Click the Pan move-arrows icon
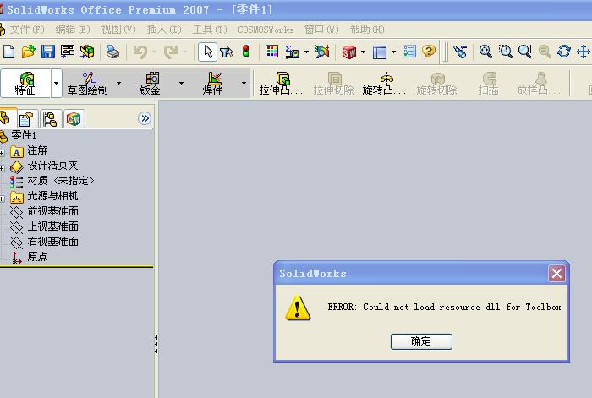Viewport: 592px width, 398px height. [x=584, y=52]
